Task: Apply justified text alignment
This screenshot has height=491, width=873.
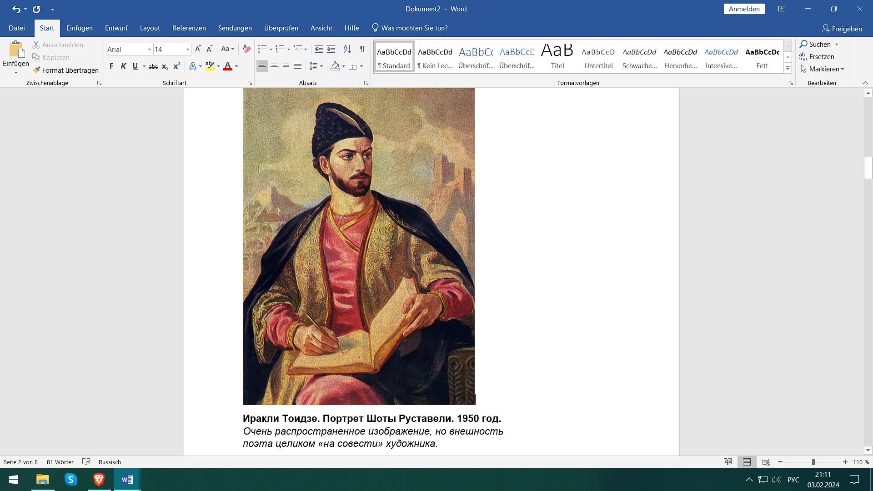Action: [x=298, y=66]
